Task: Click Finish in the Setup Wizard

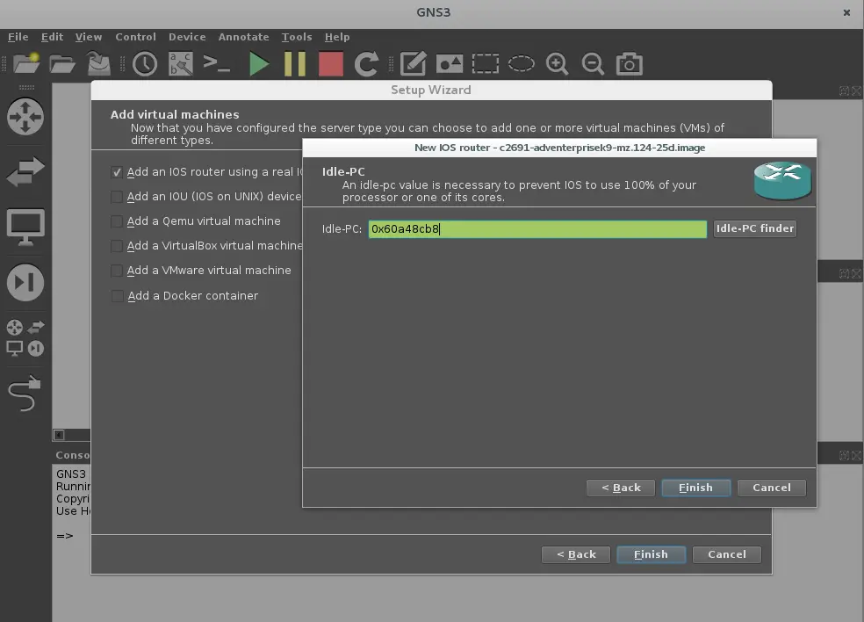Action: 652,554
